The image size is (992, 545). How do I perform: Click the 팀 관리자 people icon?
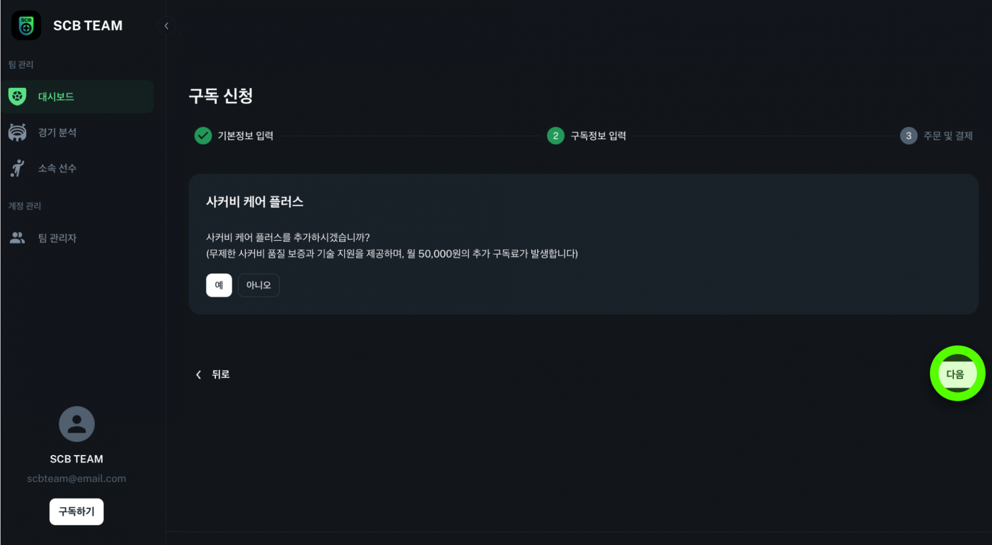18,238
